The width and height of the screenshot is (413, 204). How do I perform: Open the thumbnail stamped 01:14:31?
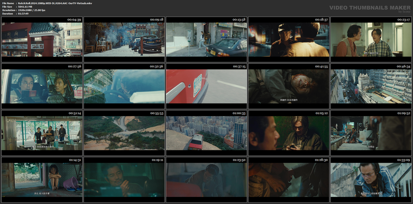tap(42, 180)
